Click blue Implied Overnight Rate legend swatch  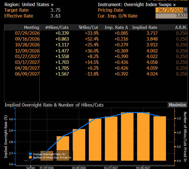(30, 154)
